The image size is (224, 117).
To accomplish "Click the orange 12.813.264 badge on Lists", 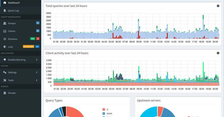I will click(29, 46).
